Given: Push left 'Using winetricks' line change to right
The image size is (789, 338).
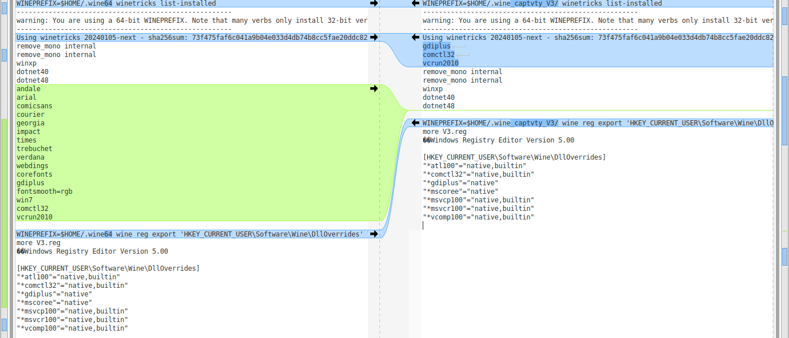Looking at the screenshot, I should coord(374,38).
